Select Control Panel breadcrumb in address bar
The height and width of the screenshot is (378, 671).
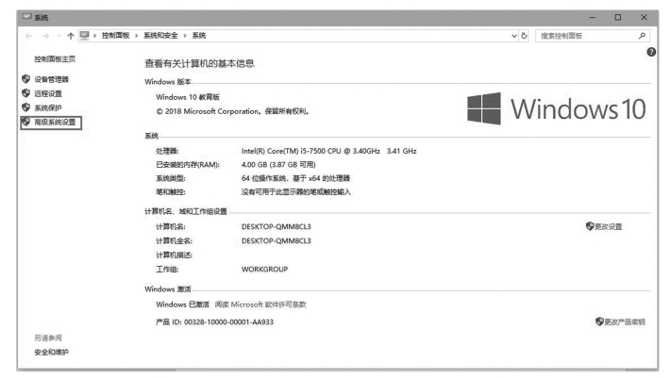click(115, 36)
